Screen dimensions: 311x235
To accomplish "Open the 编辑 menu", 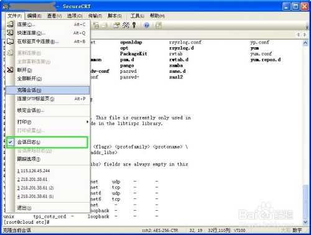I will (x=34, y=16).
